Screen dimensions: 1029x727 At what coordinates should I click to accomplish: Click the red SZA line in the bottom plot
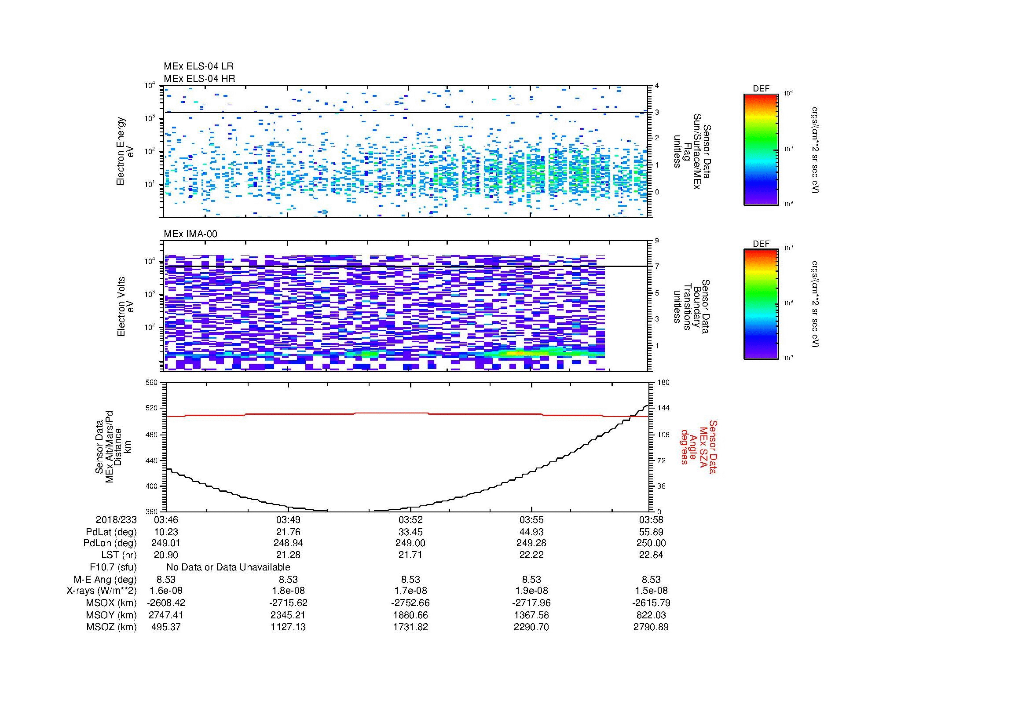pyautogui.click(x=407, y=414)
